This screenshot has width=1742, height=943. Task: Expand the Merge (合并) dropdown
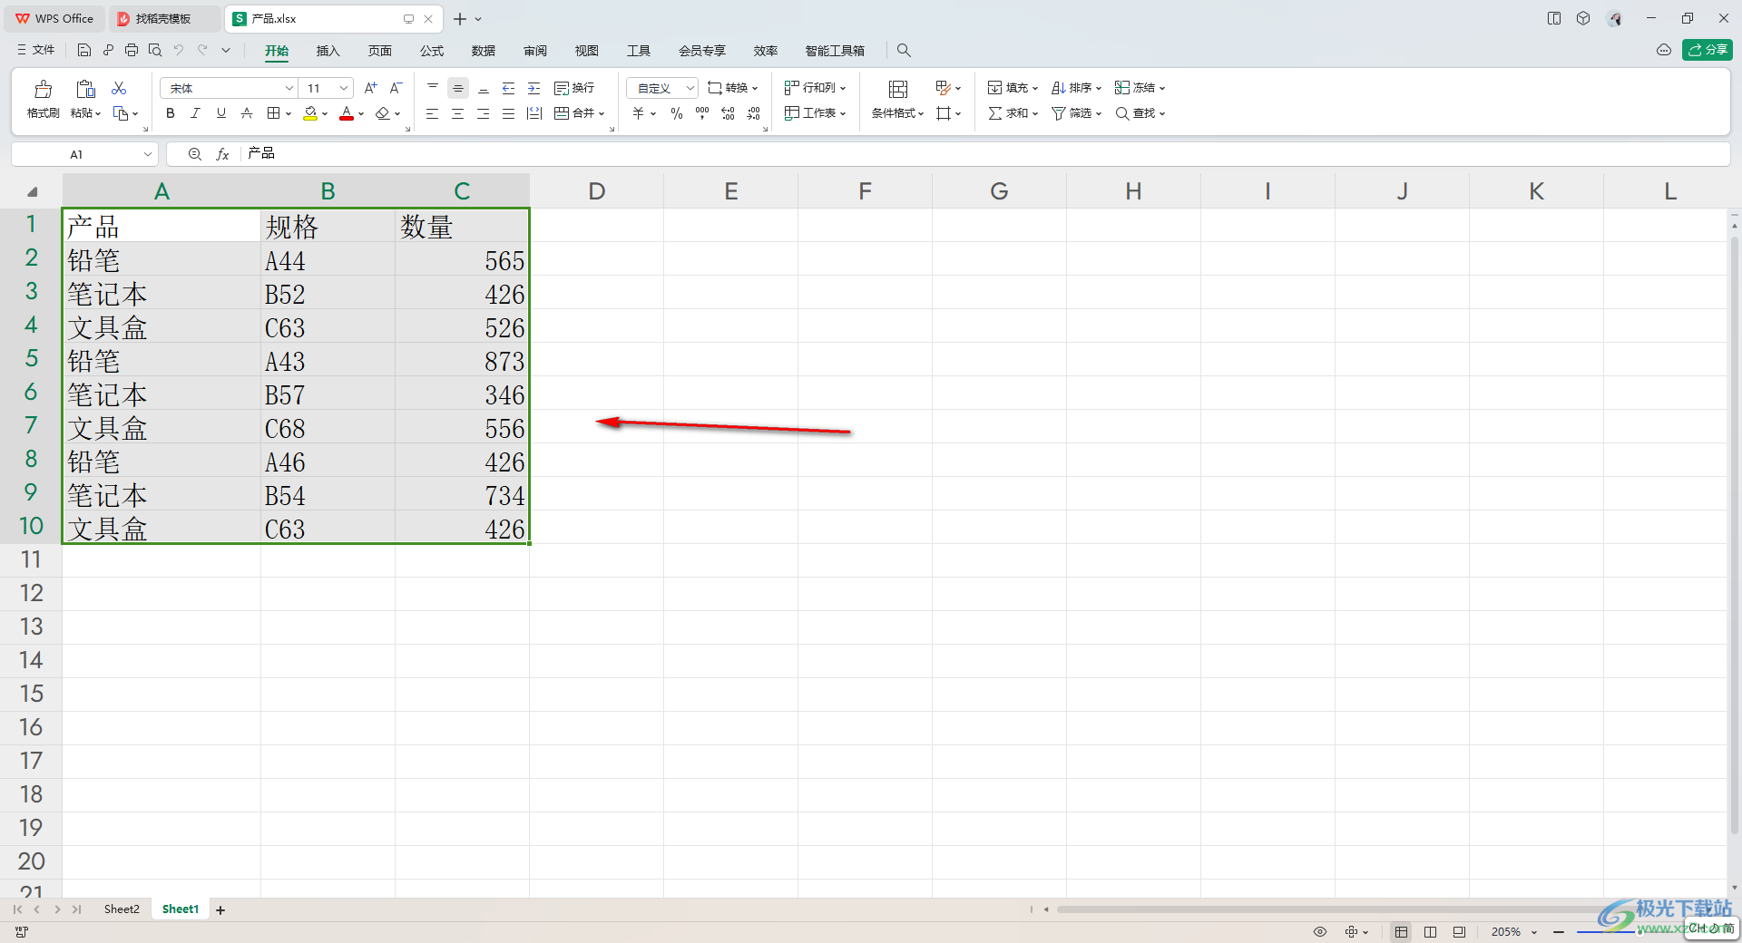click(x=602, y=114)
